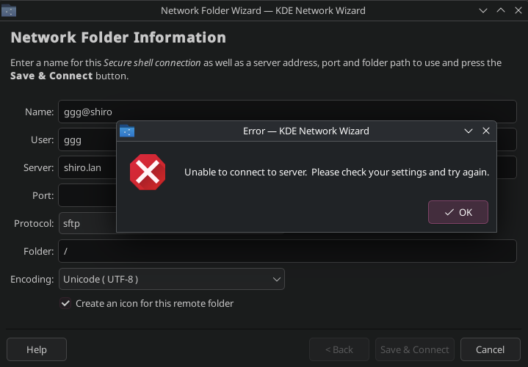Focus the User field containing ggg
The image size is (528, 367).
point(87,139)
